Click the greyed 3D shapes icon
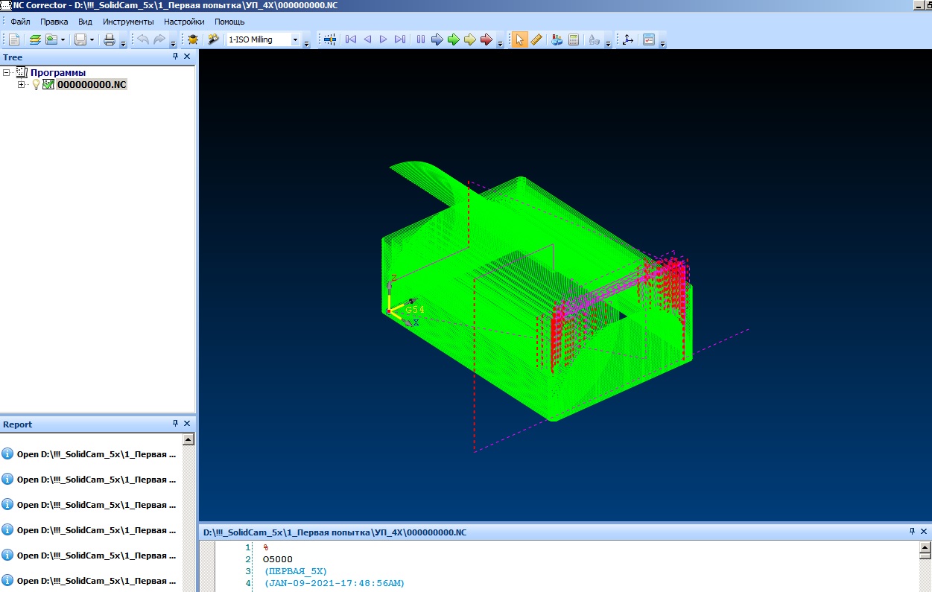Image resolution: width=932 pixels, height=592 pixels. (595, 39)
